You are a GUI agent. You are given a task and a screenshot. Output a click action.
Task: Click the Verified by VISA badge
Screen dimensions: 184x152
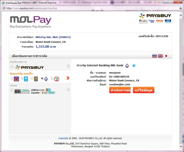click(x=152, y=21)
